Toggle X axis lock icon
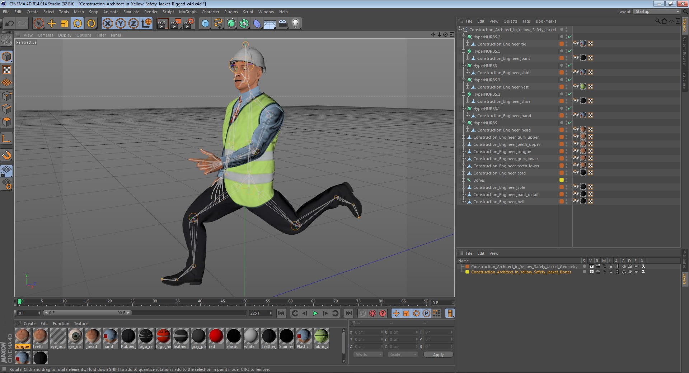This screenshot has width=689, height=373. click(x=107, y=24)
